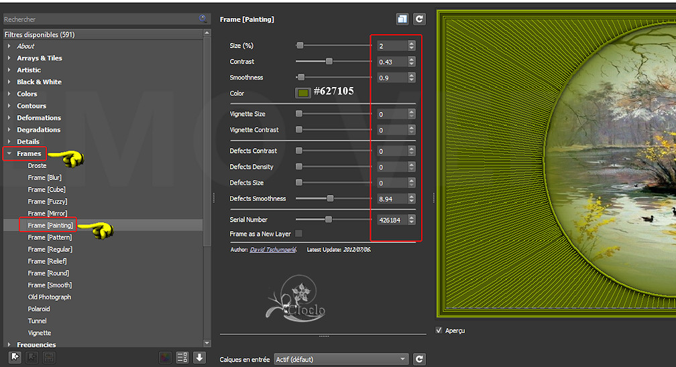This screenshot has height=367, width=676.
Task: Reset filter parameters with the top refresh icon
Action: (x=419, y=19)
